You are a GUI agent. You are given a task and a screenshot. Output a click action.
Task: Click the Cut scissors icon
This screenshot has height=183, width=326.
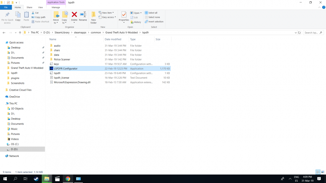point(33,13)
